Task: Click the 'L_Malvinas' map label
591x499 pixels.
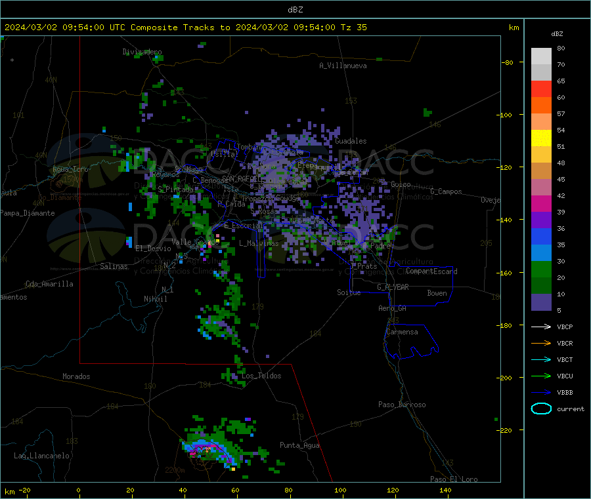Action: coord(259,243)
